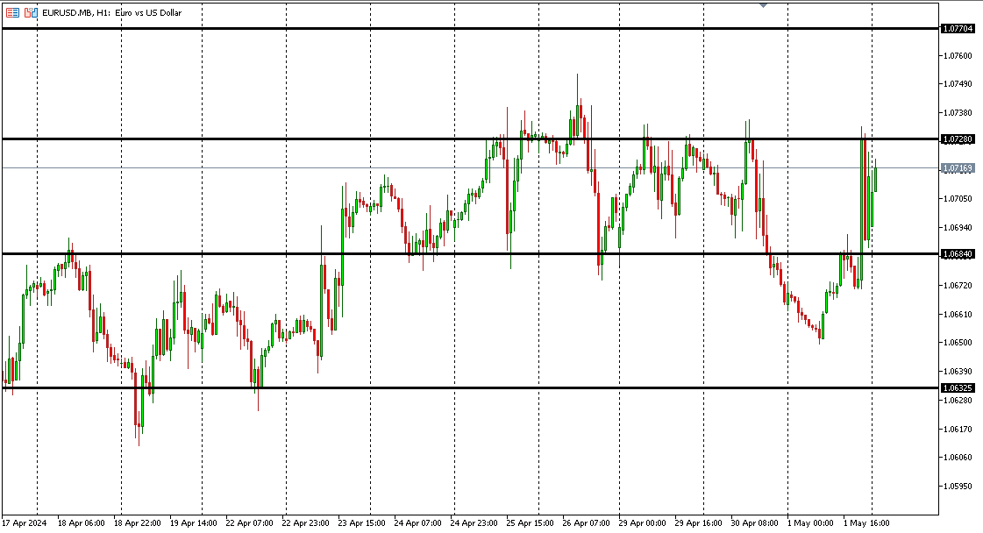The height and width of the screenshot is (533, 983).
Task: Click the 1.06610 price scale label
Action: [958, 314]
